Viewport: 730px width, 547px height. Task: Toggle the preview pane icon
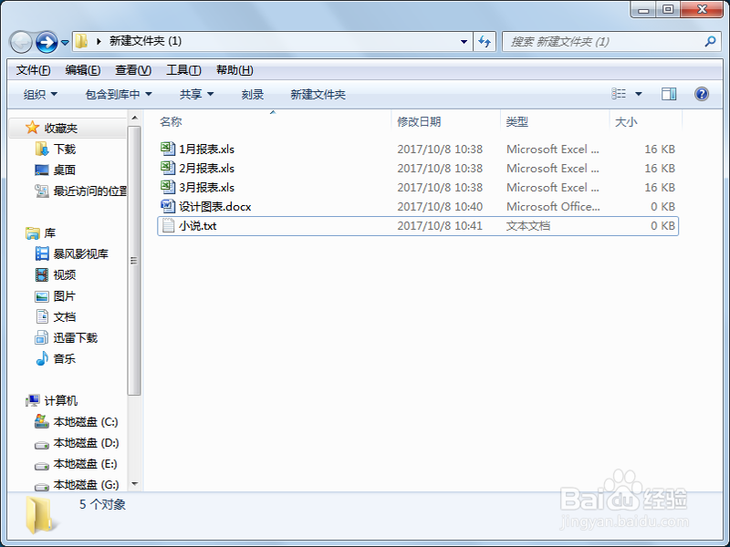(x=669, y=94)
